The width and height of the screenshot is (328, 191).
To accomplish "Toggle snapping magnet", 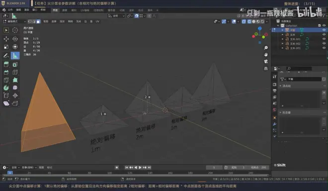I will 136,16.
